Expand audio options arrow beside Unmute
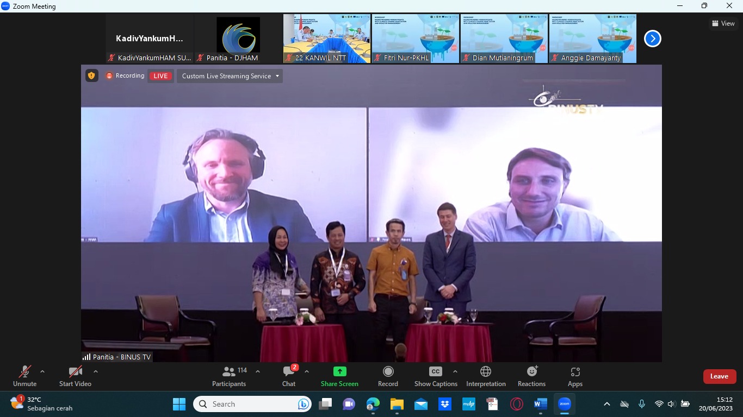 pyautogui.click(x=42, y=372)
